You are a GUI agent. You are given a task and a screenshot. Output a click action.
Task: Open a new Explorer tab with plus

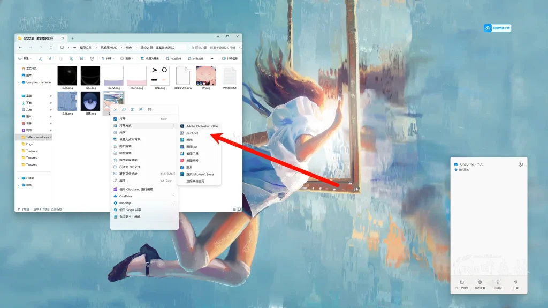point(72,39)
